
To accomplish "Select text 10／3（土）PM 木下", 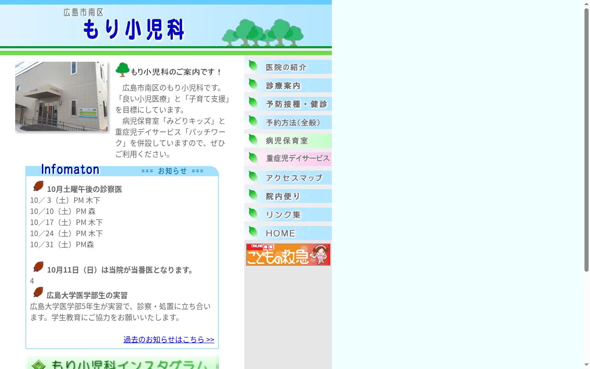I will 65,200.
